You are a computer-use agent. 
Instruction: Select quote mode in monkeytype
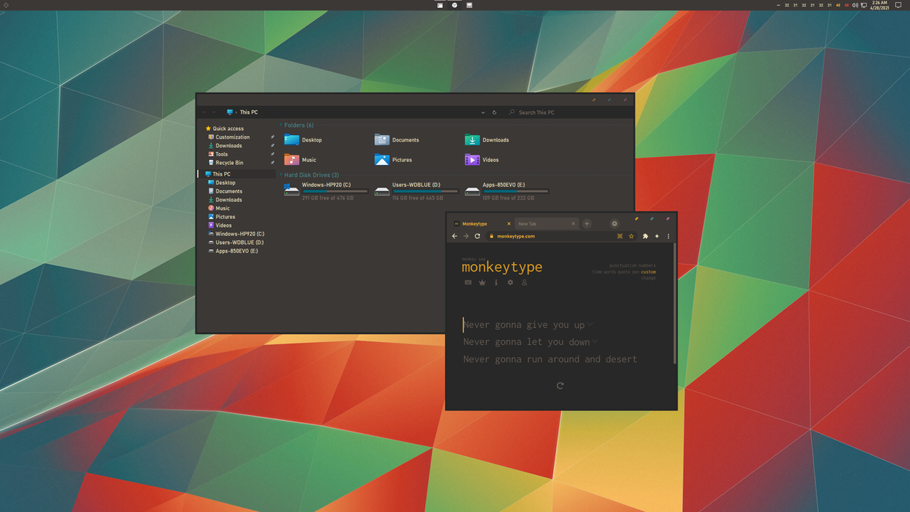coord(626,272)
